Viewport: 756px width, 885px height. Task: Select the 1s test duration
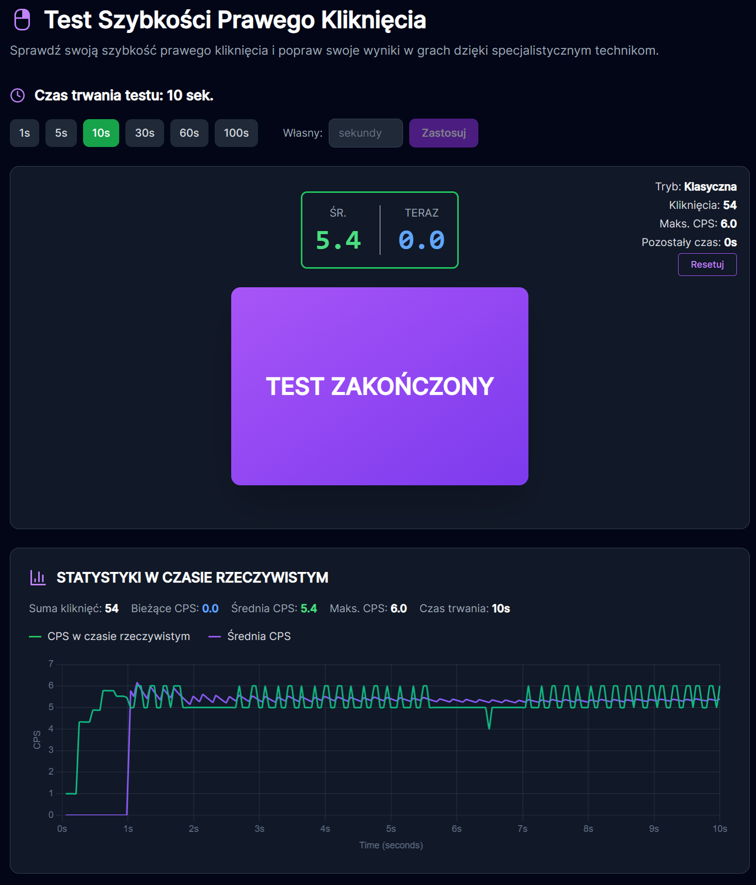24,133
